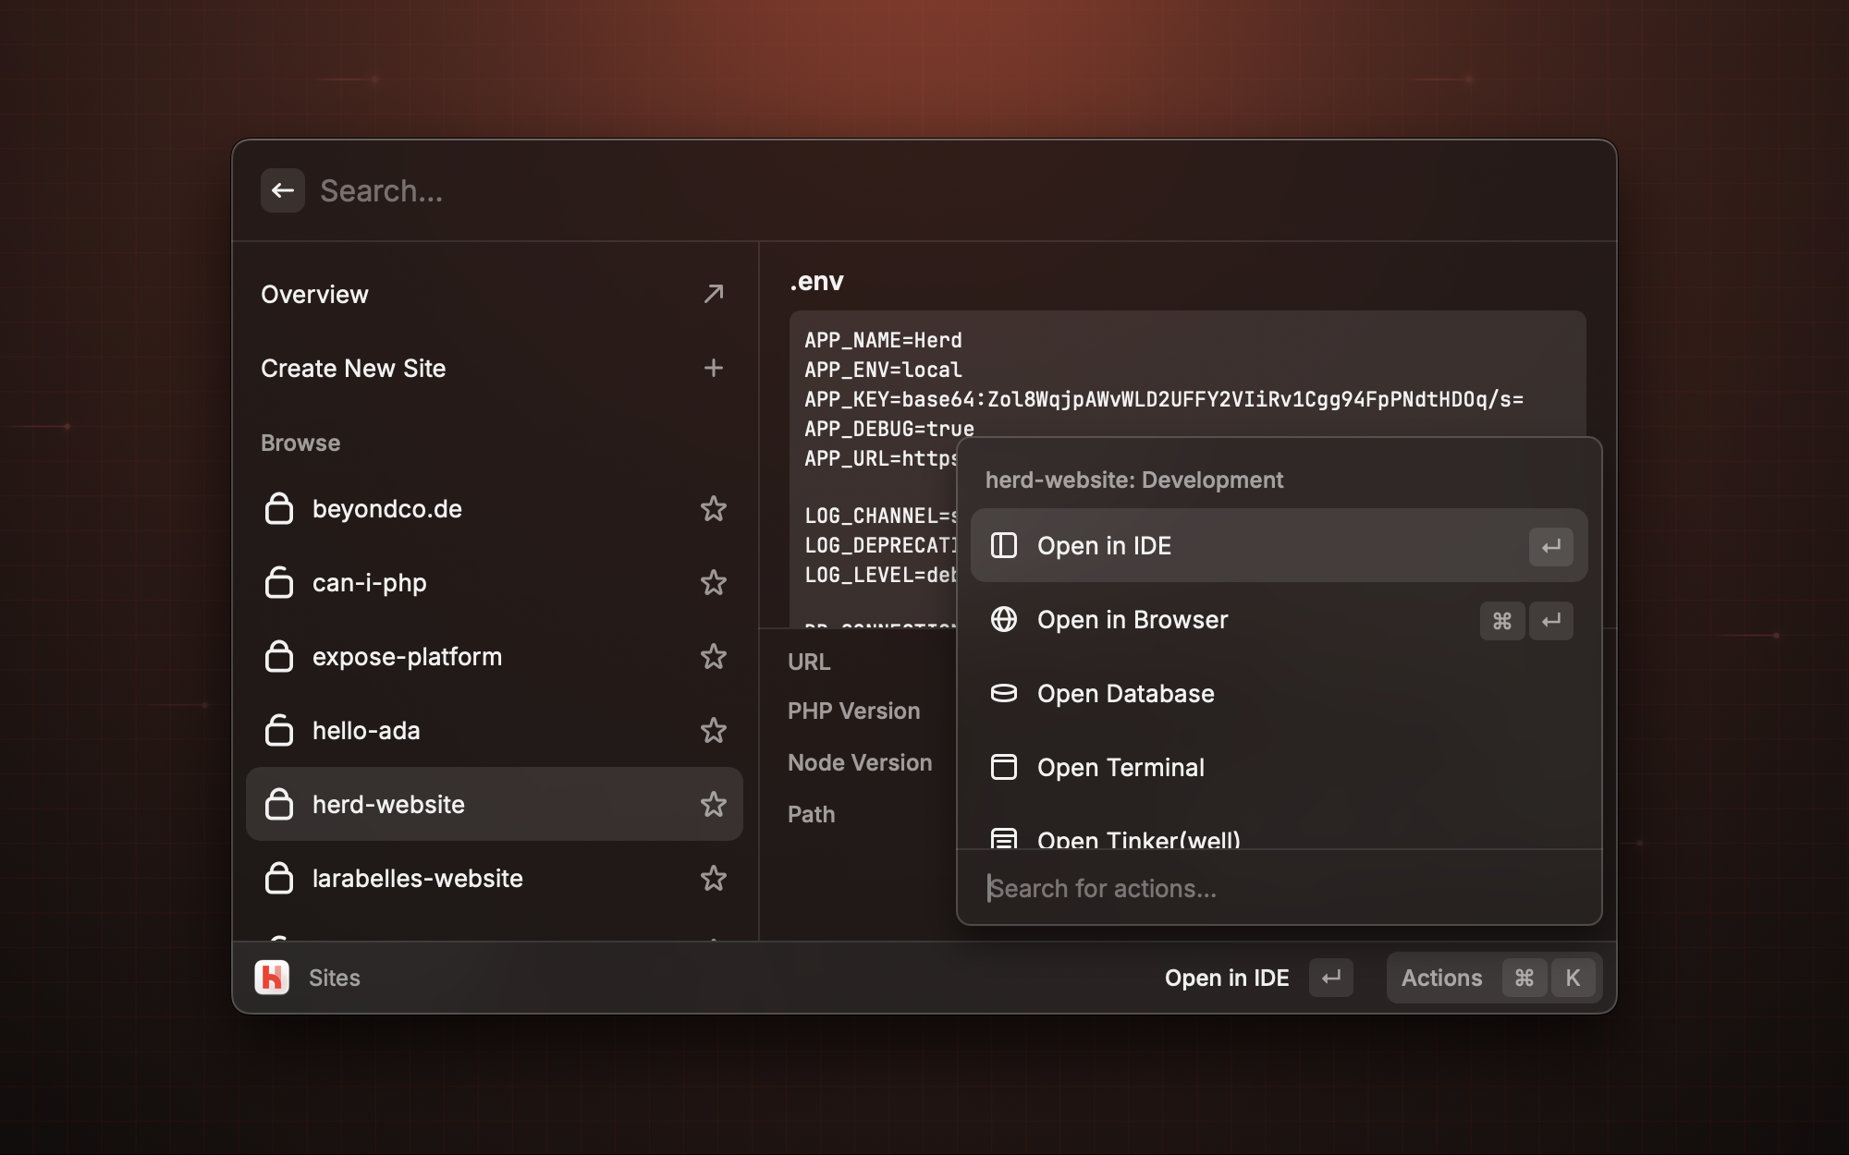
Task: Click the IDE panel icon in actions
Action: 1004,545
